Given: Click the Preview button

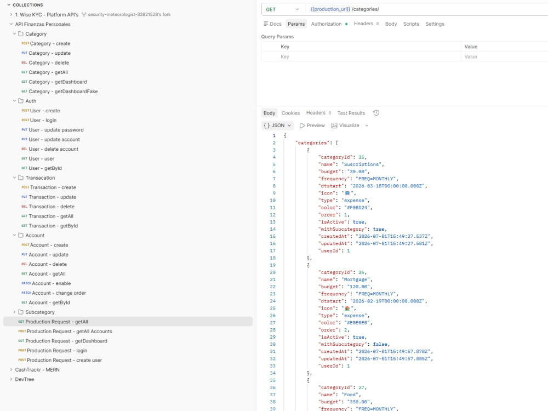Looking at the screenshot, I should tap(312, 125).
